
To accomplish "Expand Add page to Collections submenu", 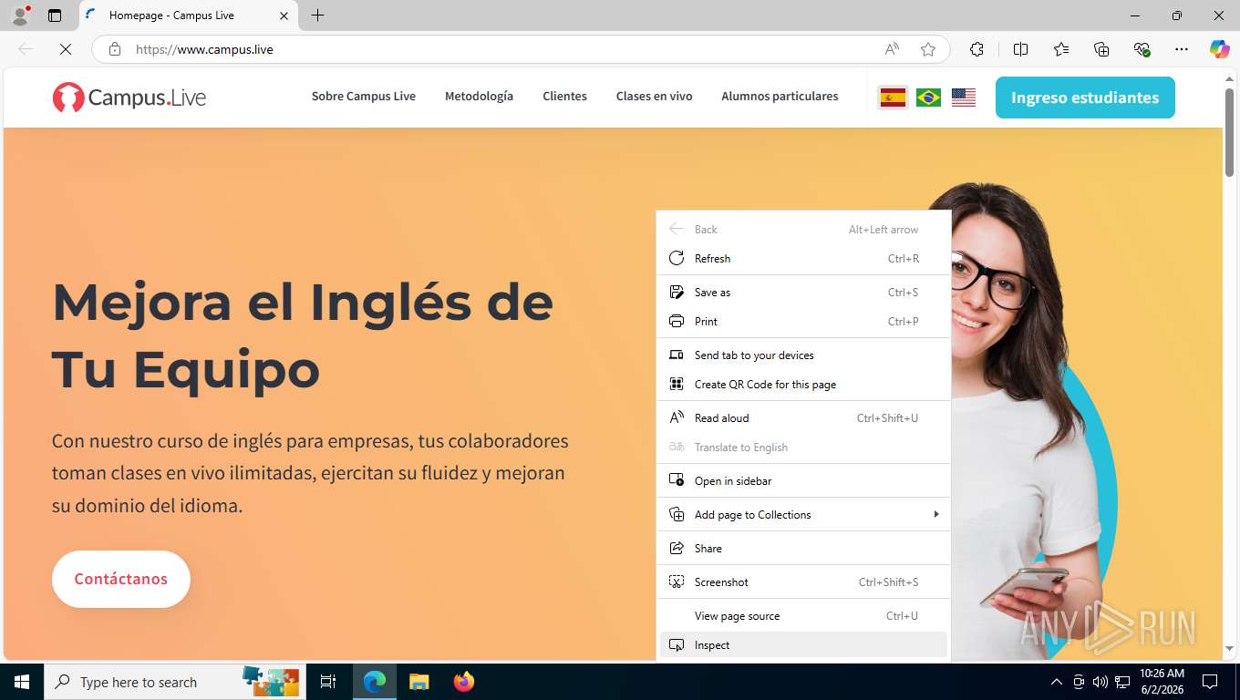I will tap(803, 514).
